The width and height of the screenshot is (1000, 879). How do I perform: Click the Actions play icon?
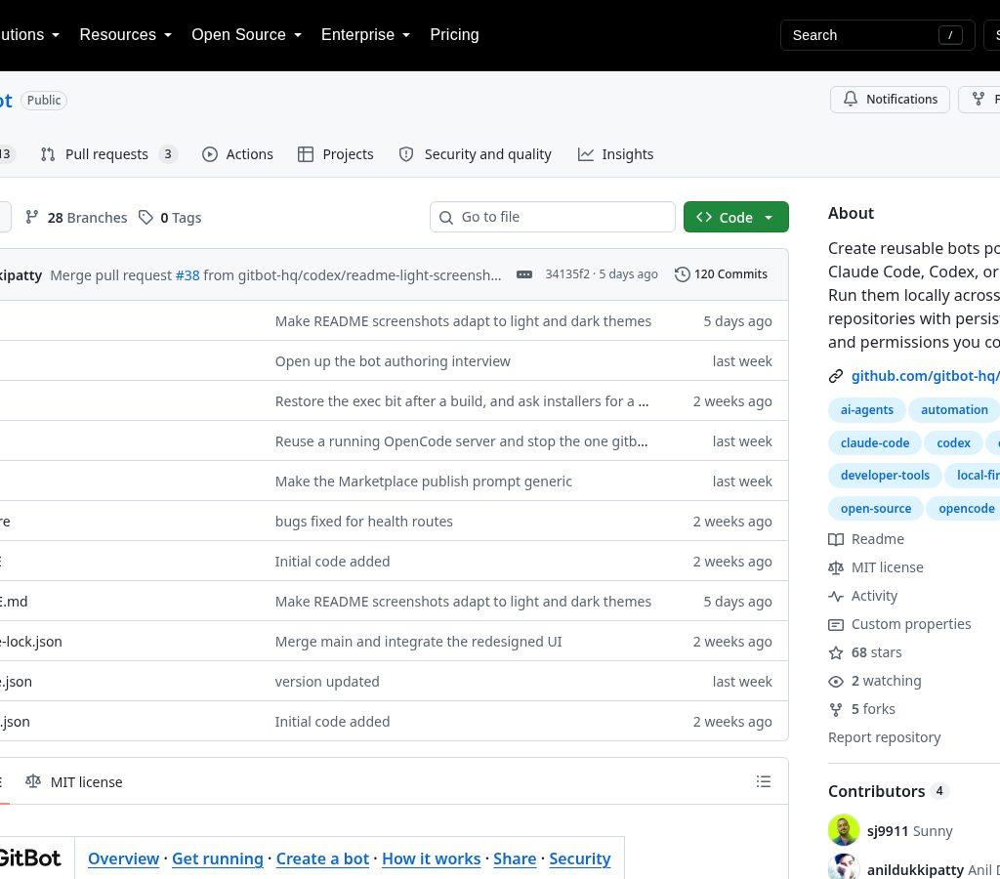[210, 154]
